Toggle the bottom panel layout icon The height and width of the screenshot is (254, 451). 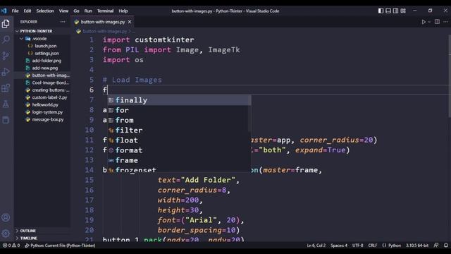tap(388, 11)
